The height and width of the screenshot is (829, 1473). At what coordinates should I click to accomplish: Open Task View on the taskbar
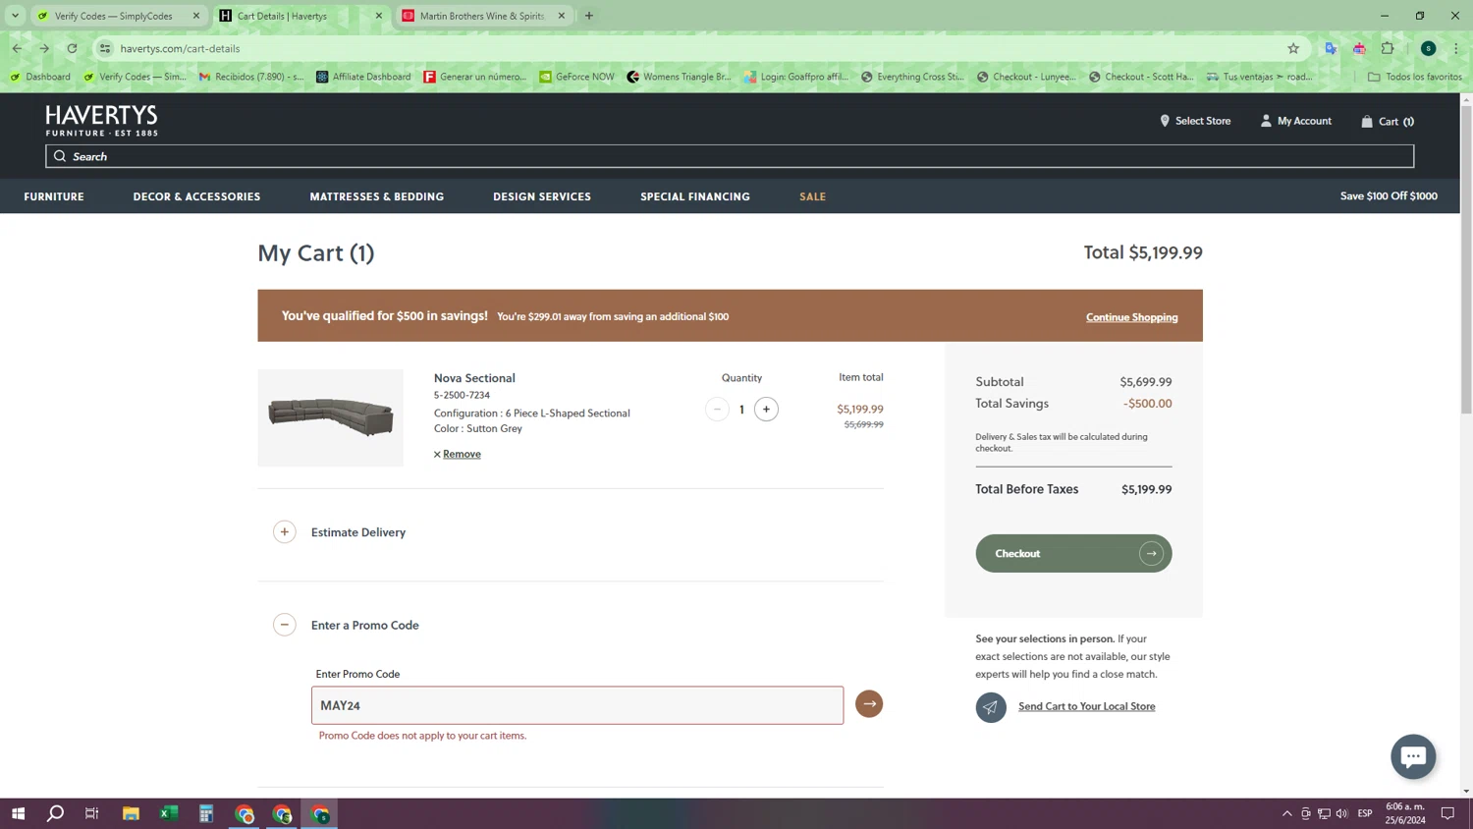point(92,813)
